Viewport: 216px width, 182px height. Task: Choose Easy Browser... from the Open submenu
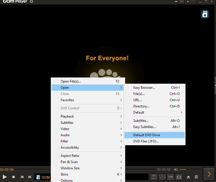[155, 88]
